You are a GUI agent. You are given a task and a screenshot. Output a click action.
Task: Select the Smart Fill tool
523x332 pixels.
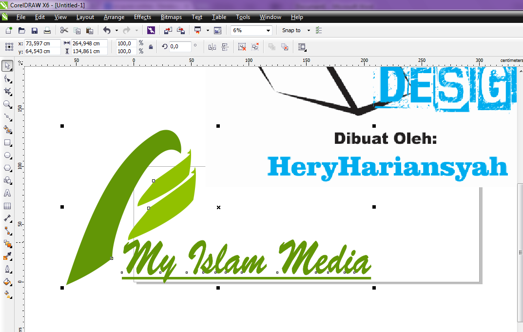(7, 129)
